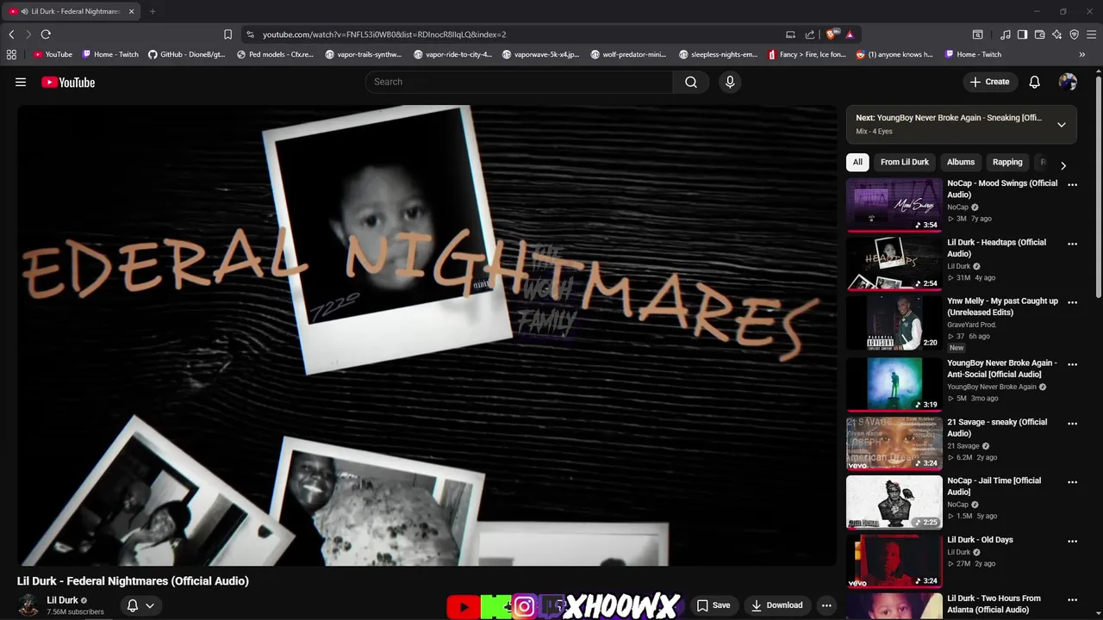Play NoCap - Mood Swings thumbnail
The image size is (1103, 620).
[894, 205]
